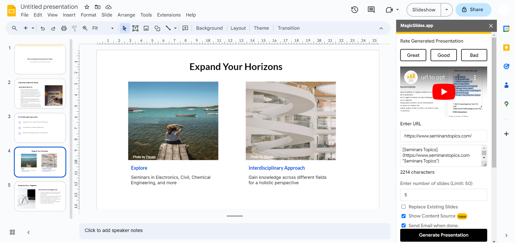Uncheck Show Content Source option
515x243 pixels.
[x=404, y=216]
